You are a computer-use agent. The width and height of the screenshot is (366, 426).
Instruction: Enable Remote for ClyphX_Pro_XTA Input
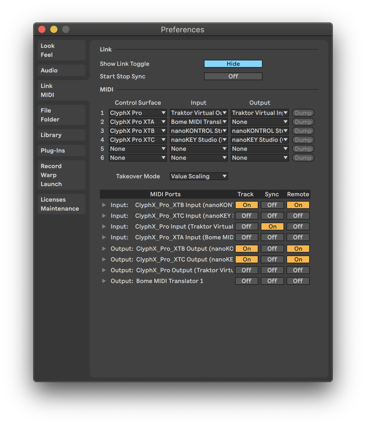pyautogui.click(x=298, y=237)
